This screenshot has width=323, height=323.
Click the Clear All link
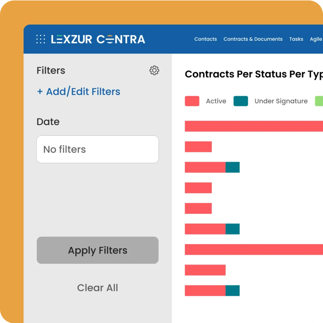point(97,287)
